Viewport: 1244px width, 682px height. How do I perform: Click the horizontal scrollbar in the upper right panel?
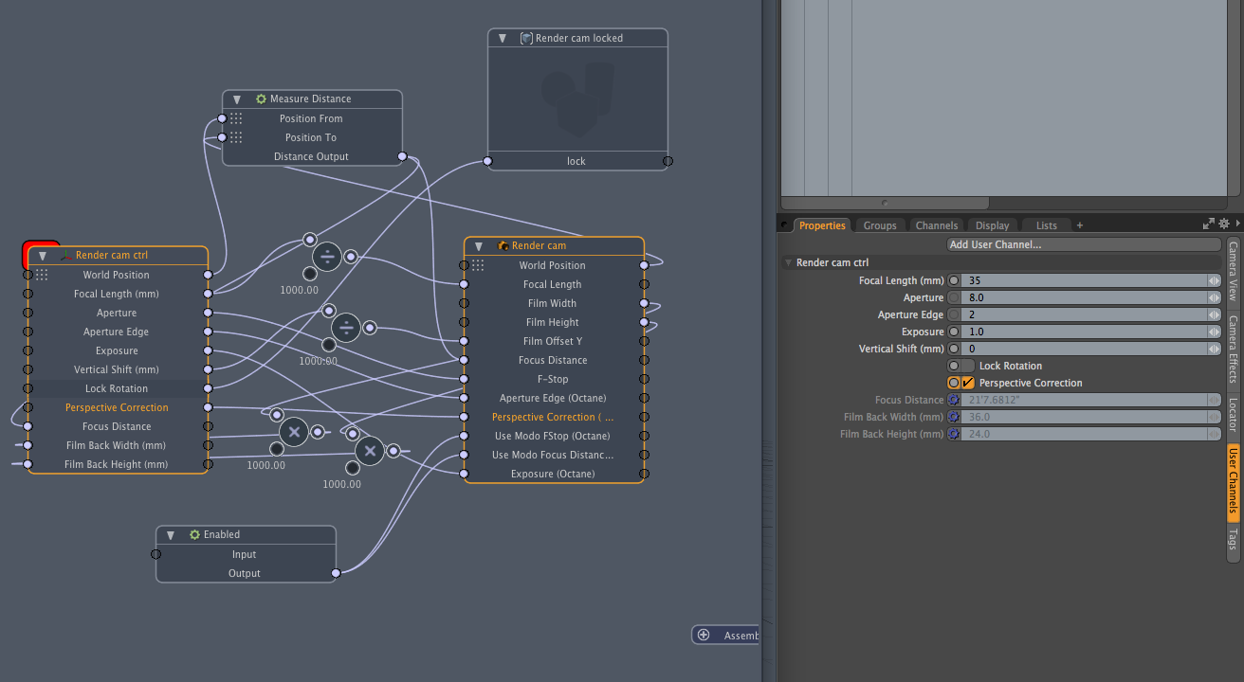click(885, 203)
